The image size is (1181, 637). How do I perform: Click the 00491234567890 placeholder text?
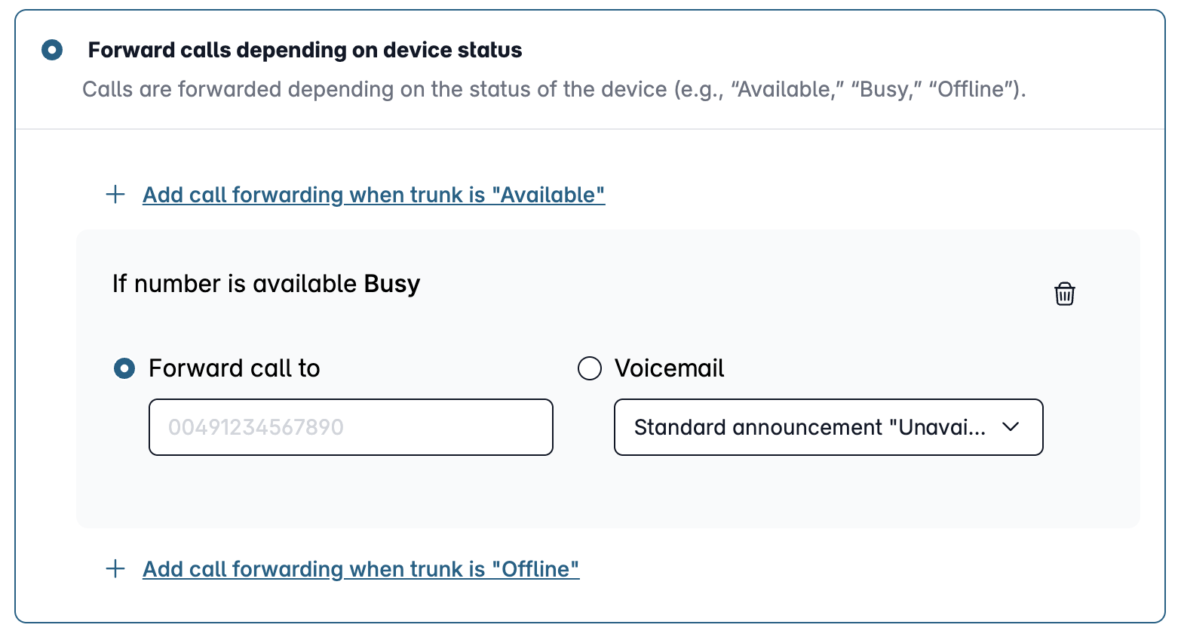click(256, 427)
